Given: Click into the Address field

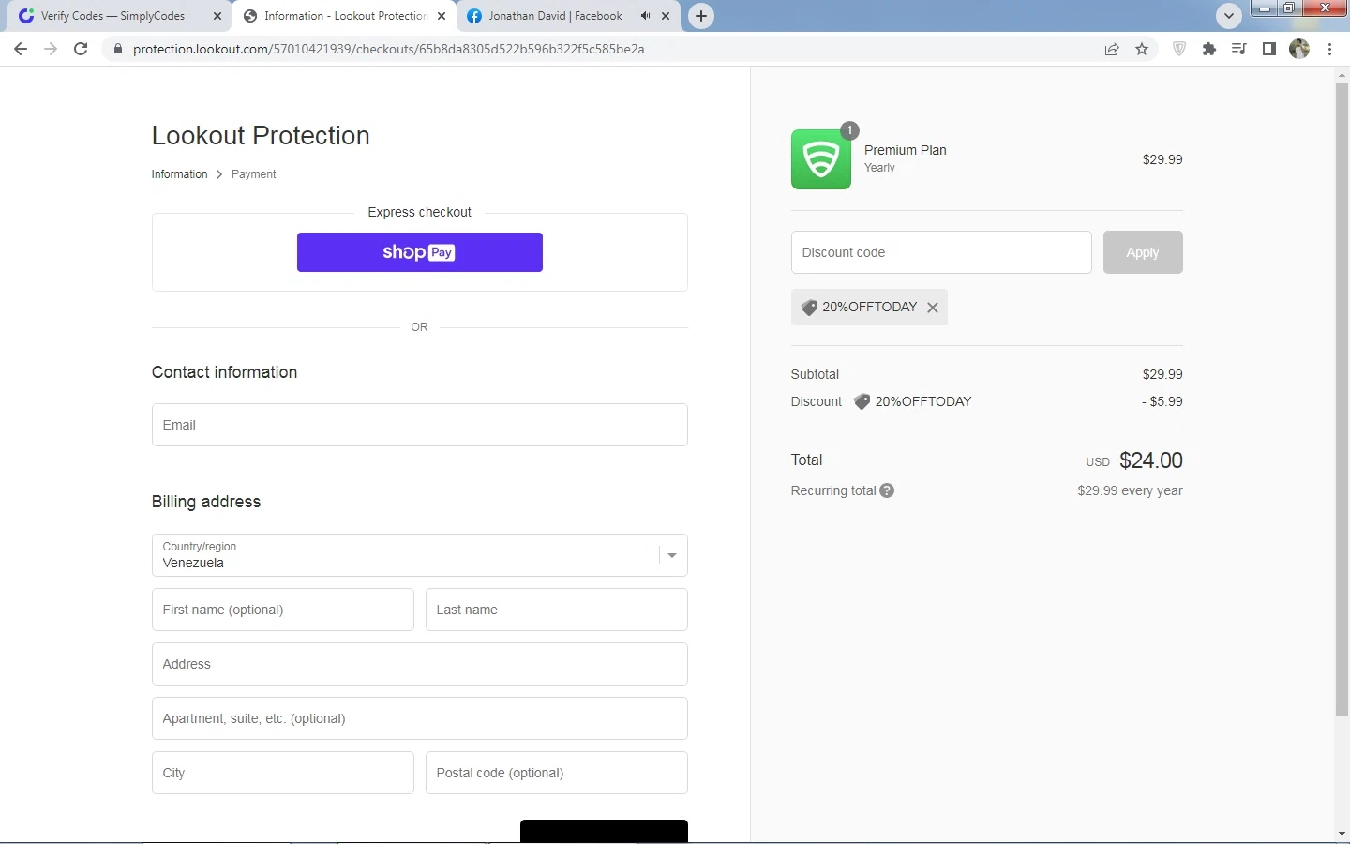Looking at the screenshot, I should point(420,664).
